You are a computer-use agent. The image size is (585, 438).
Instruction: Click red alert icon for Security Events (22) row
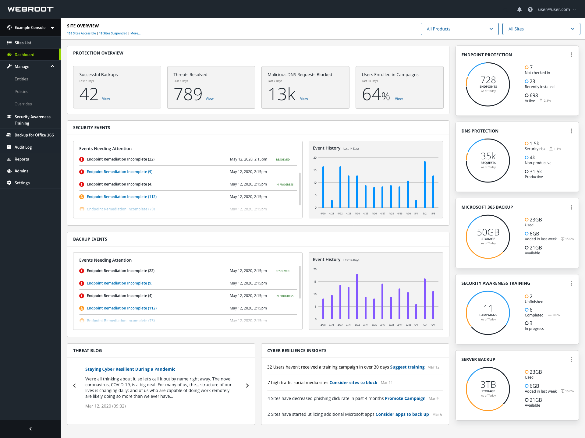pyautogui.click(x=82, y=159)
